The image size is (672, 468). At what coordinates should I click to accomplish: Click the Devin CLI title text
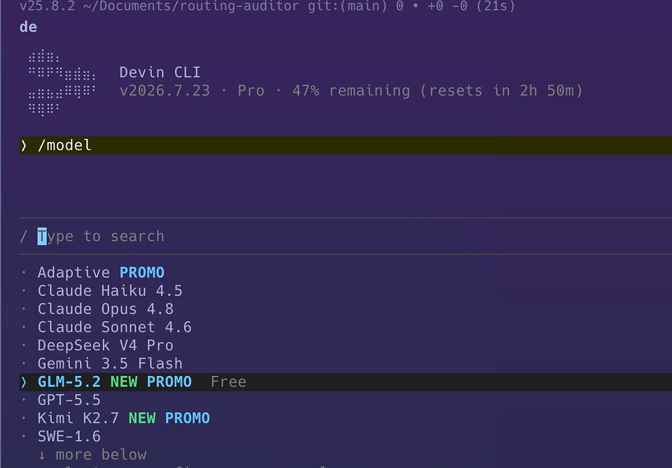coord(160,73)
